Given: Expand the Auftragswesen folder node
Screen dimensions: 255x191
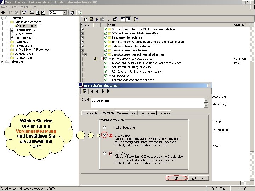Looking at the screenshot, I should (7, 54).
